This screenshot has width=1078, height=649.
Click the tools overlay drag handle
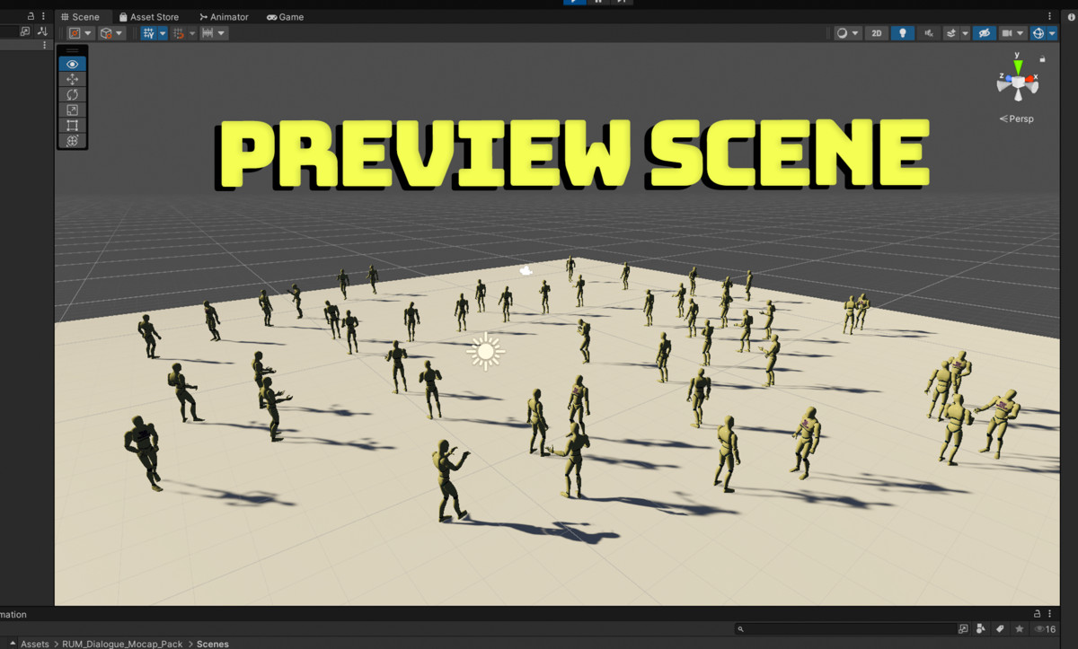click(73, 50)
